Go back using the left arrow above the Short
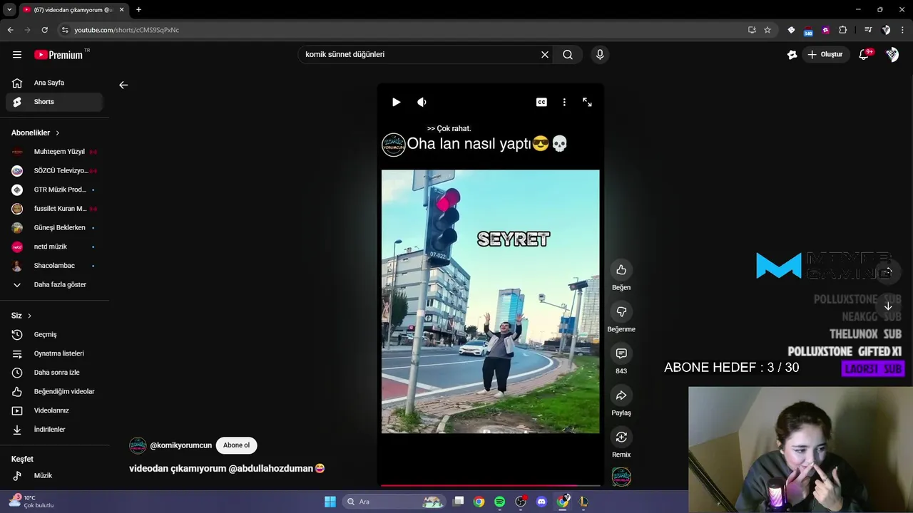This screenshot has width=913, height=513. (123, 85)
